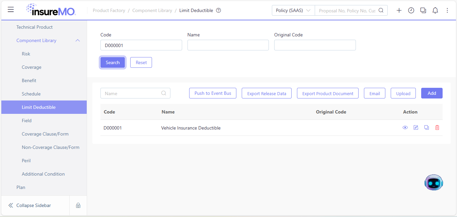Open the history clock icon
This screenshot has width=457, height=217.
click(x=411, y=10)
